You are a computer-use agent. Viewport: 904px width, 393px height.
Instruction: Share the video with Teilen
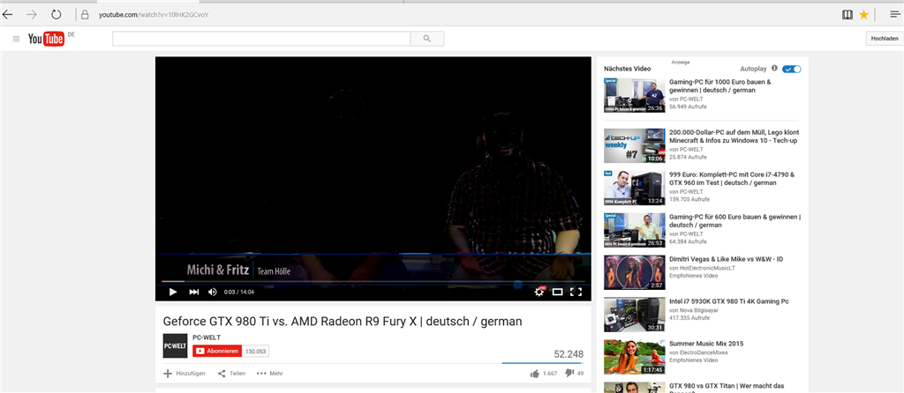click(x=231, y=374)
